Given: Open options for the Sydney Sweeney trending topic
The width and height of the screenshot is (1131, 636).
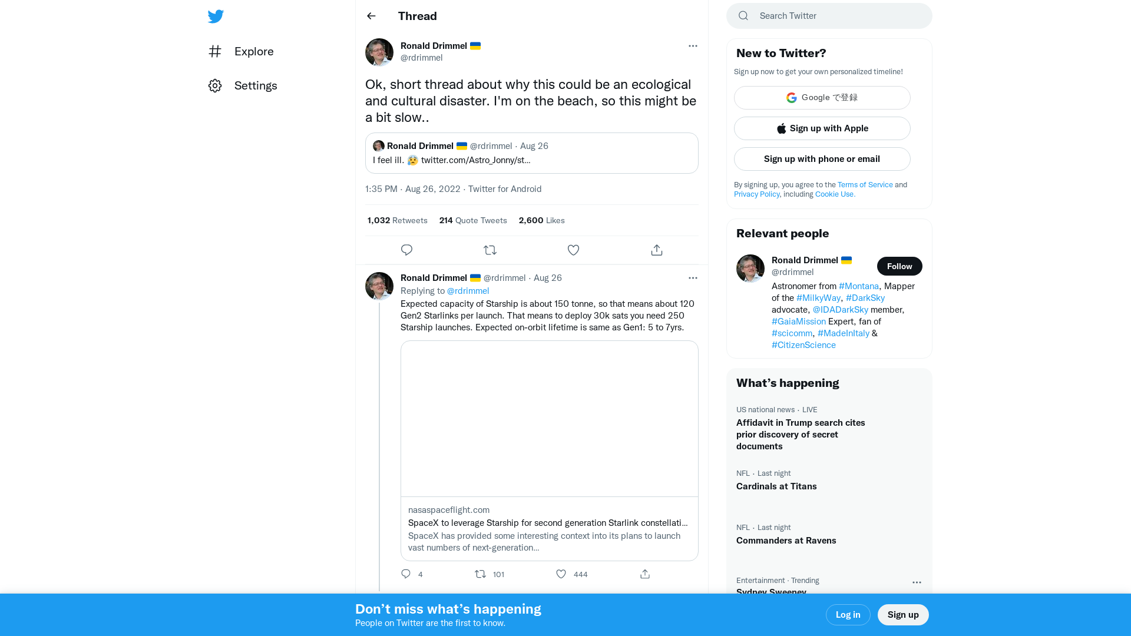Looking at the screenshot, I should click(x=916, y=582).
